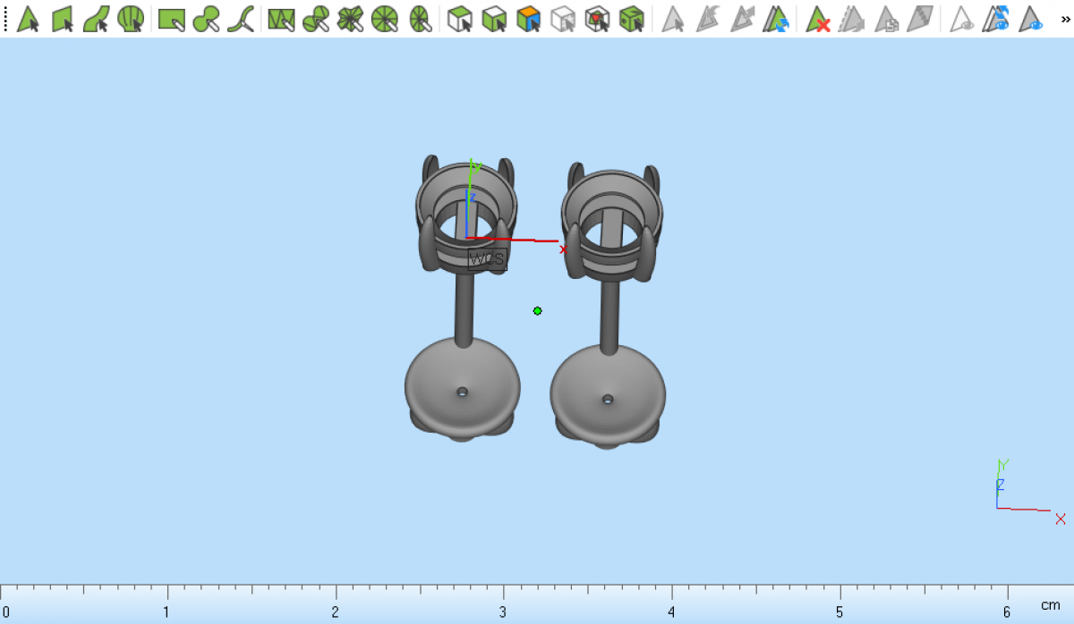
Task: Select the rectangular triangle-mesh brush tool
Action: click(x=281, y=19)
